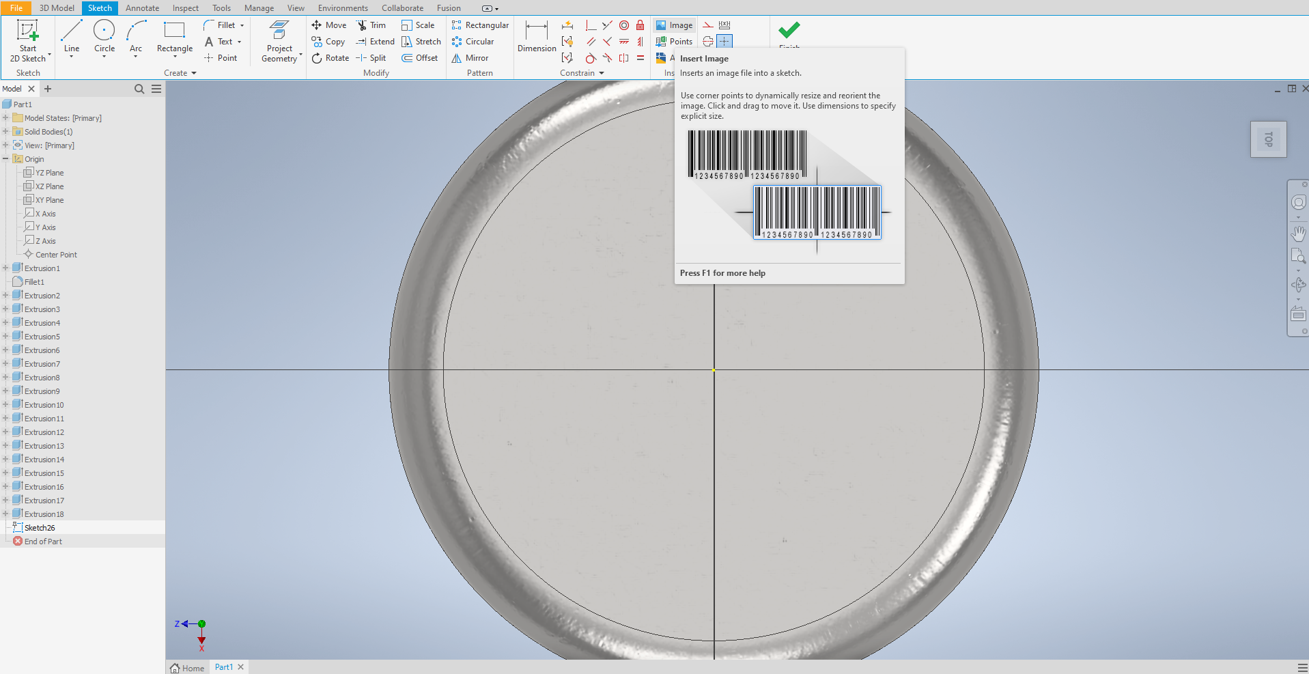This screenshot has width=1309, height=674.
Task: Toggle the Centerline format option
Action: click(708, 42)
